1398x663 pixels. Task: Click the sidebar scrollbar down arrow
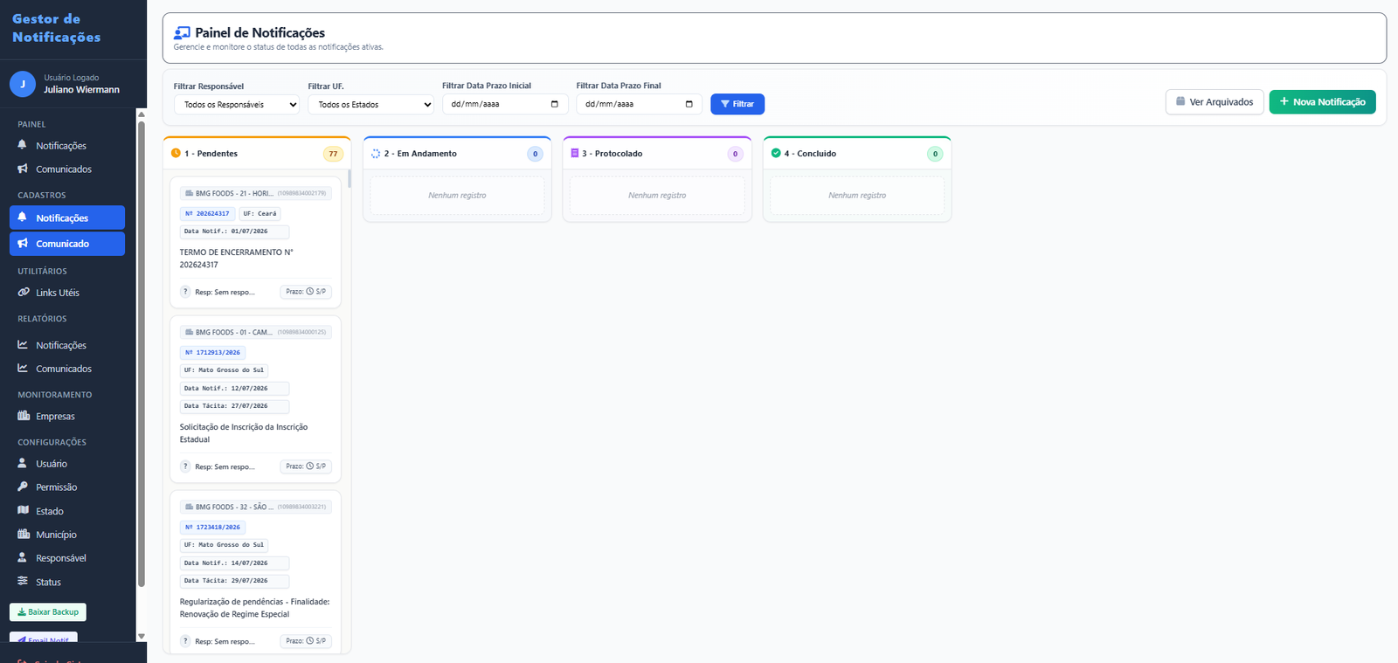[x=142, y=637]
